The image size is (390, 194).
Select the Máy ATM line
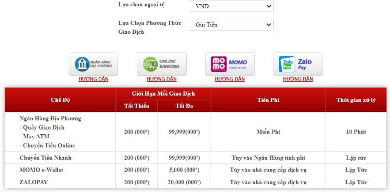click(34, 136)
